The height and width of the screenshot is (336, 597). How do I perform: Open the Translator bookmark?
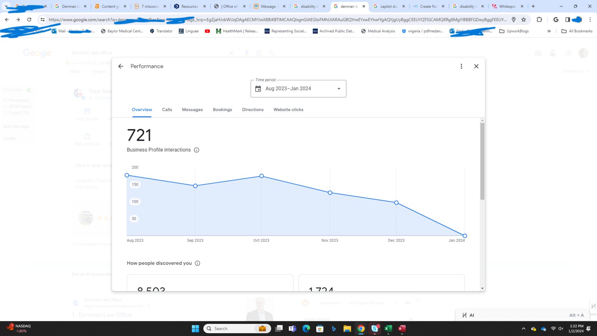coord(161,31)
